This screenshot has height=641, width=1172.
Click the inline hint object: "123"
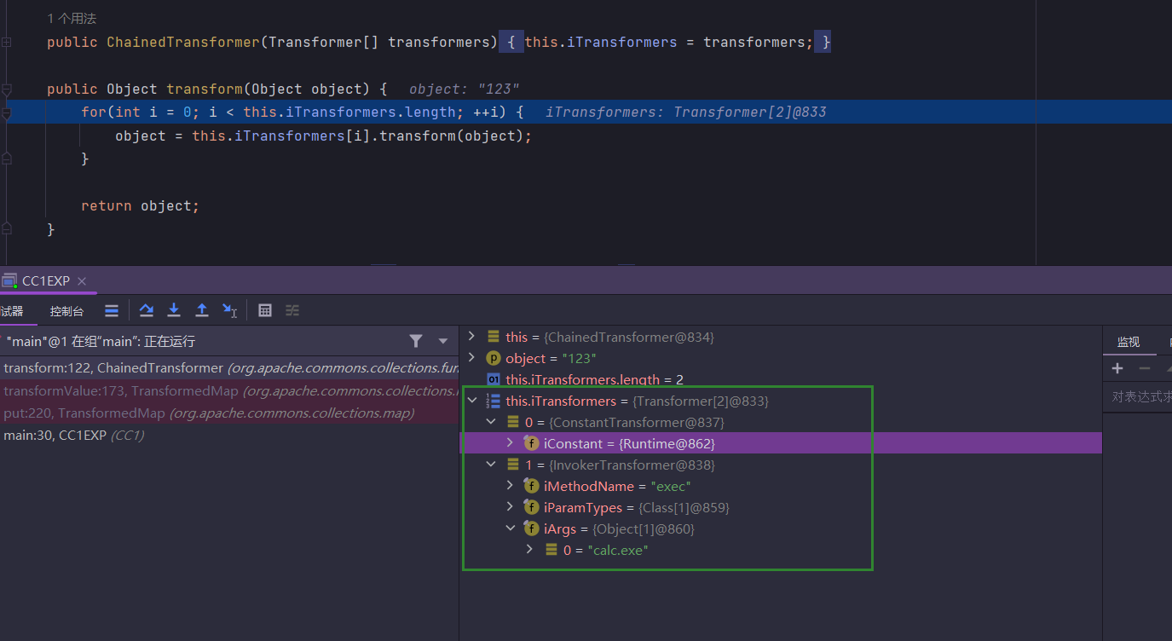tap(464, 90)
